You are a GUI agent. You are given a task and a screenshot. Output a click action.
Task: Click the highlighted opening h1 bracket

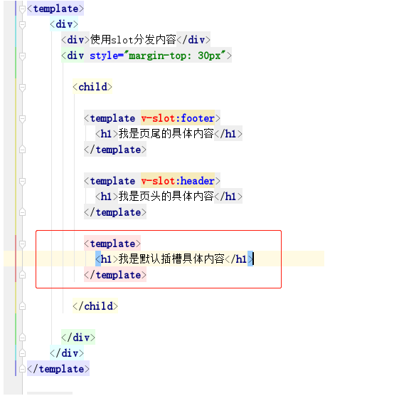tap(98, 259)
